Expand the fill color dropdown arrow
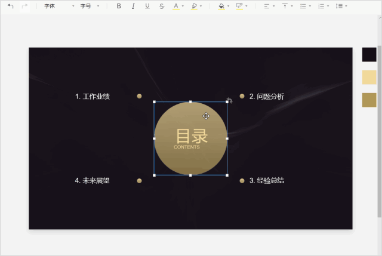 point(228,6)
